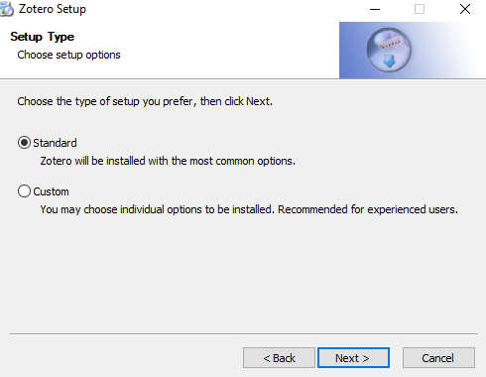Close the Zotero Setup window
The image size is (486, 377).
tap(465, 9)
